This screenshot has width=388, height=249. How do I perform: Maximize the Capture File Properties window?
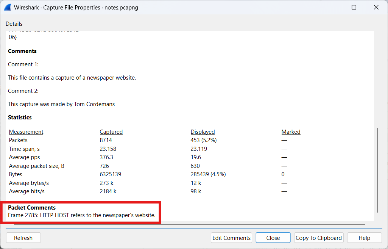[354, 7]
